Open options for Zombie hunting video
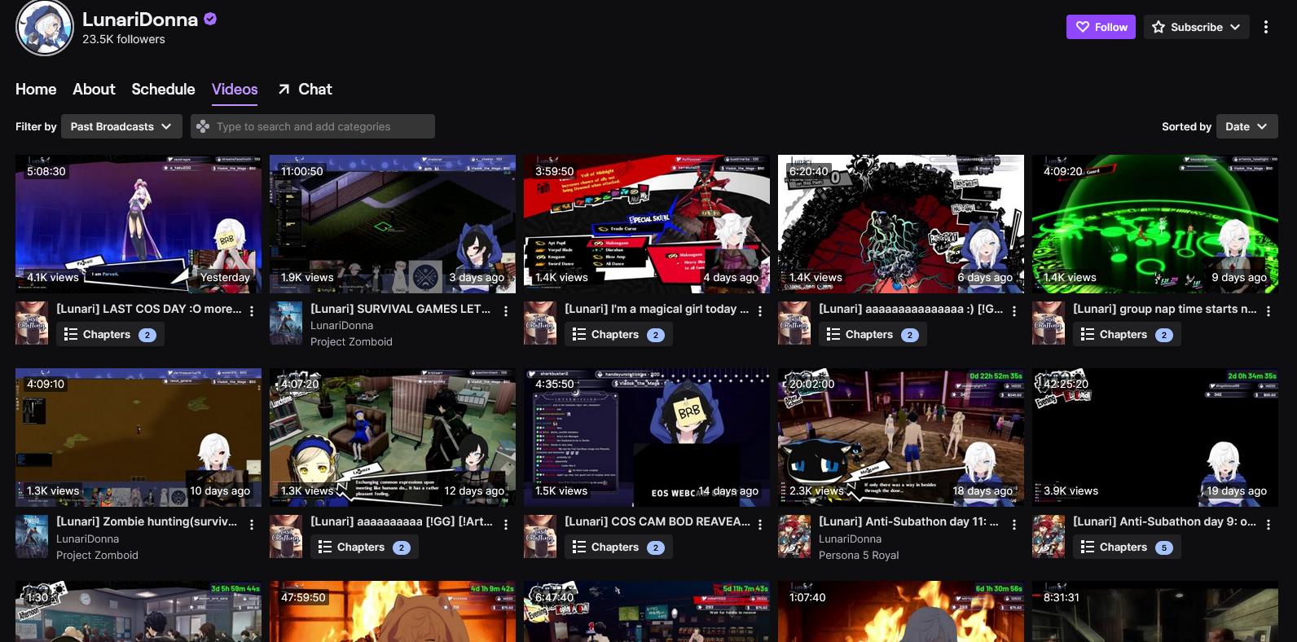 click(x=252, y=525)
